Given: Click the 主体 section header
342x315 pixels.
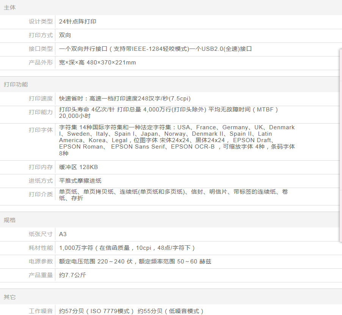Looking at the screenshot, I should click(10, 8).
